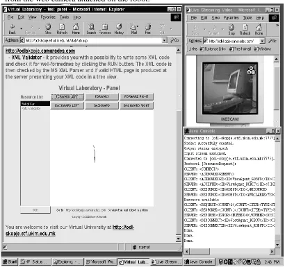Click FORWARD RIGHT robot button
This screenshot has width=285, height=267.
point(136,96)
